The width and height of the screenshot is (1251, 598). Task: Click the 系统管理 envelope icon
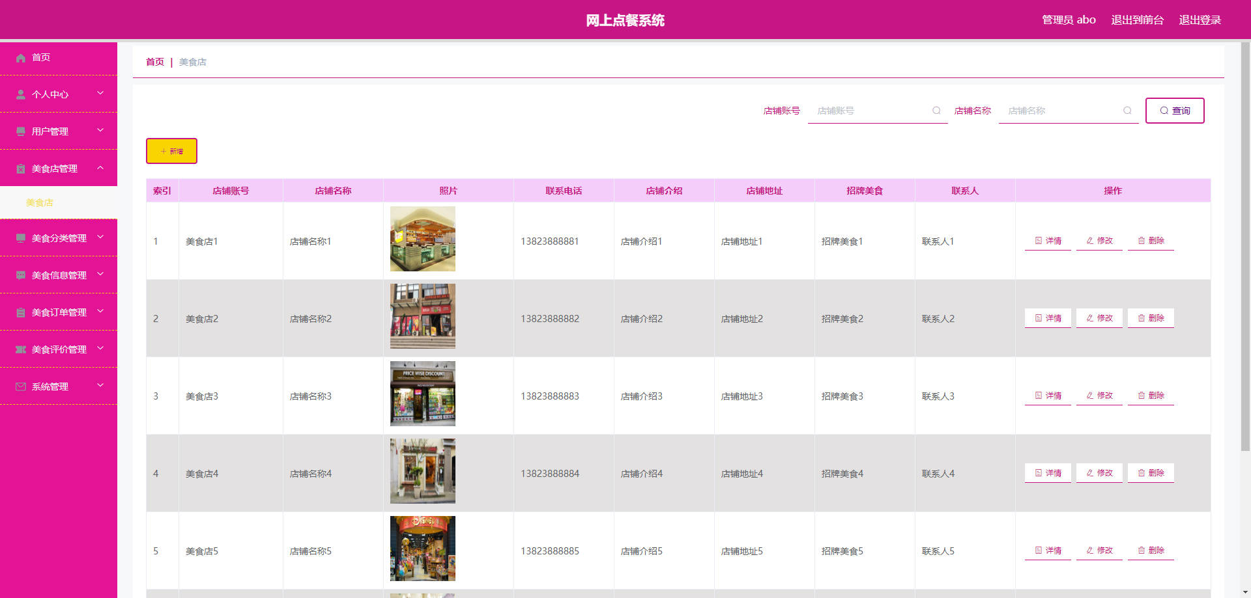pyautogui.click(x=21, y=387)
